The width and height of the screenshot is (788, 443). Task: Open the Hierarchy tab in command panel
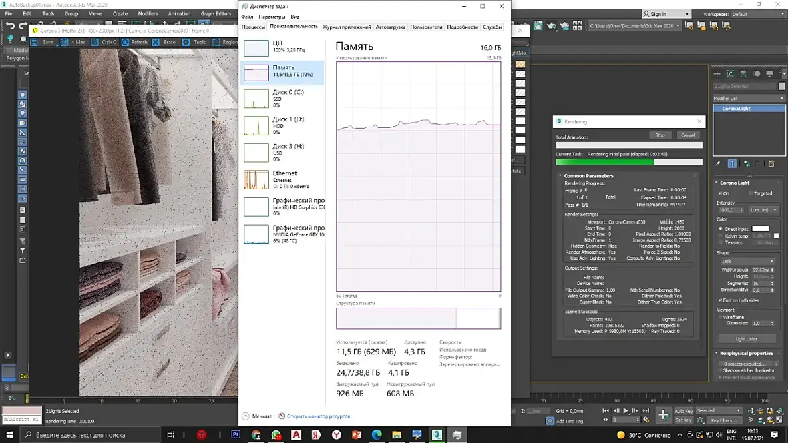pos(743,74)
